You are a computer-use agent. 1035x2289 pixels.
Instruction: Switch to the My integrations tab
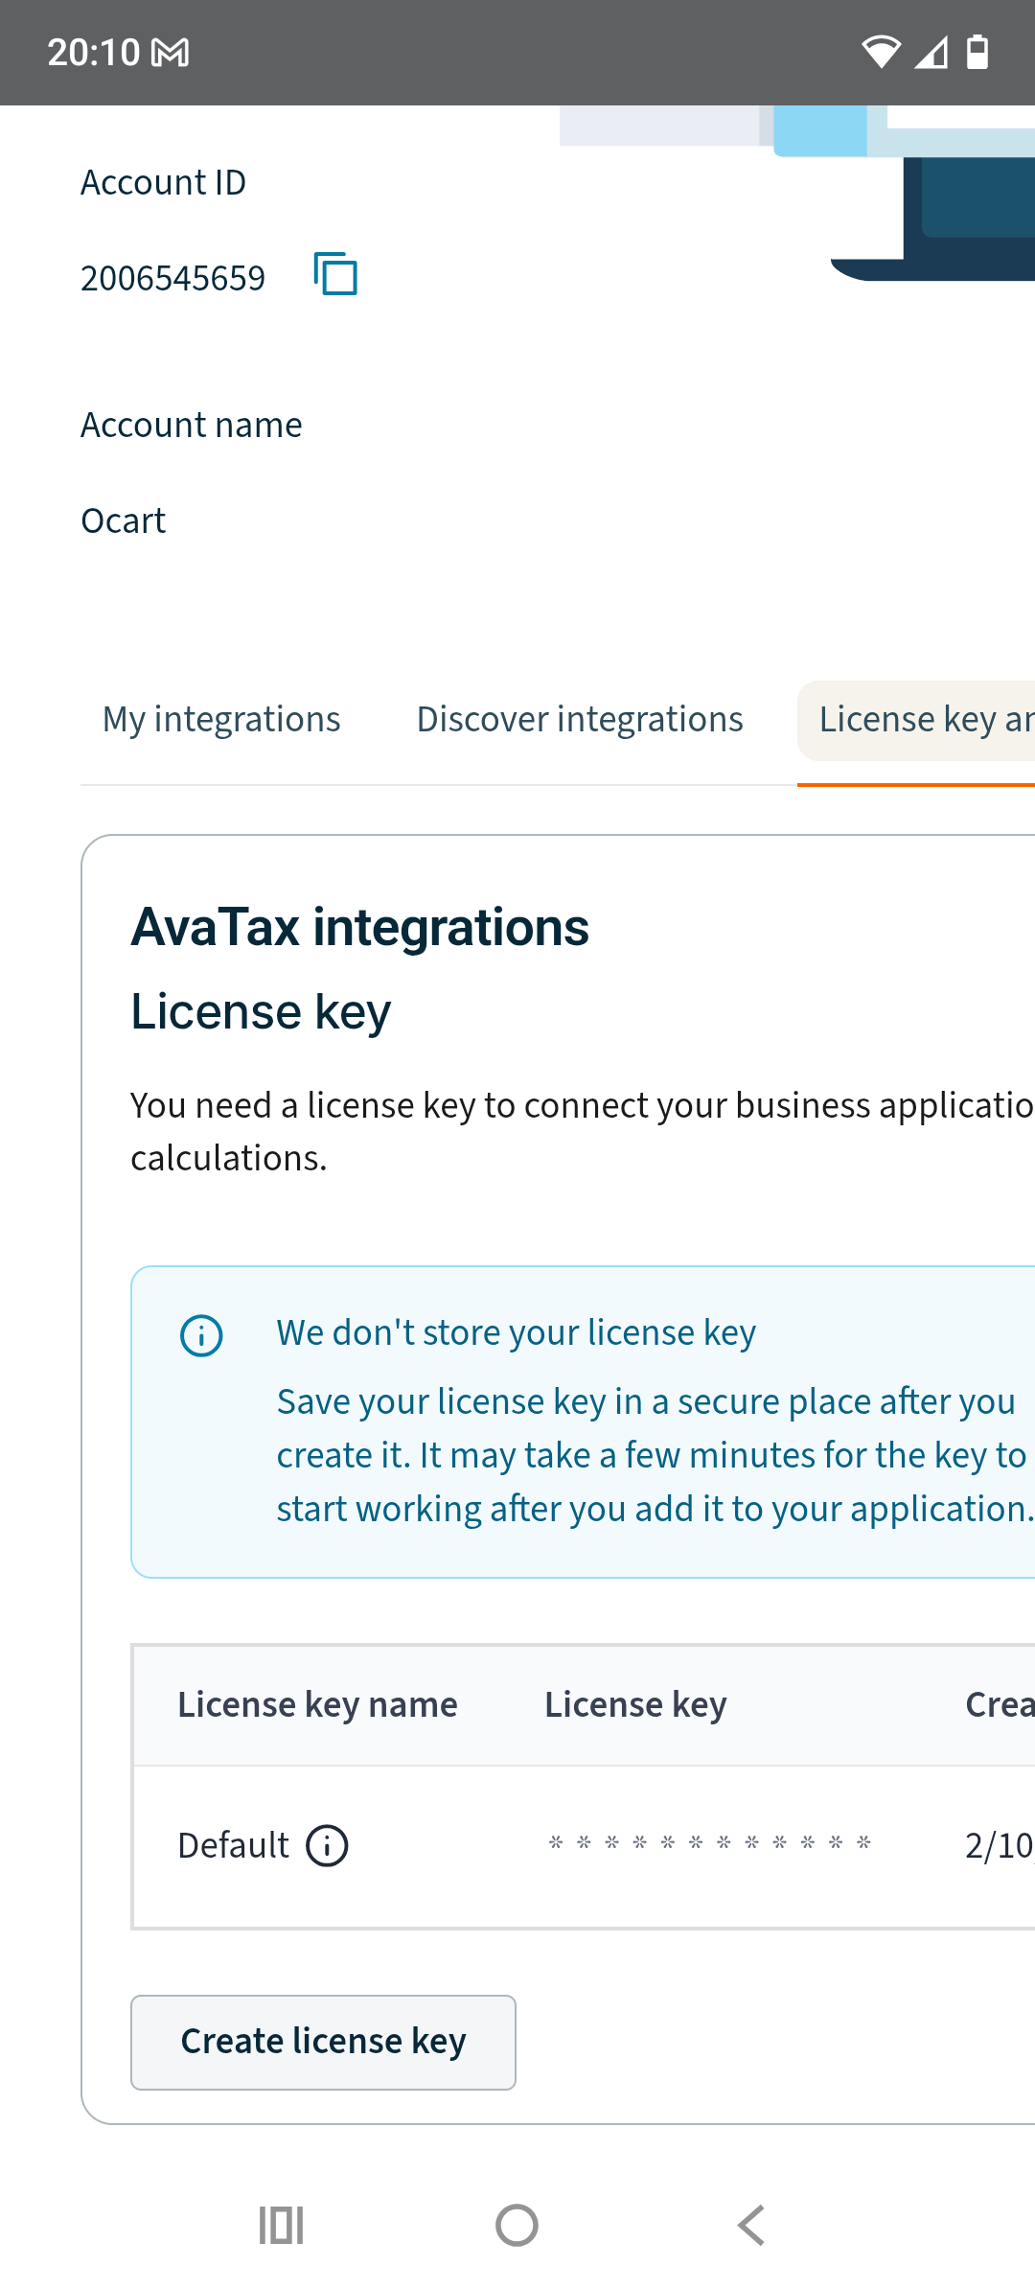point(221,720)
